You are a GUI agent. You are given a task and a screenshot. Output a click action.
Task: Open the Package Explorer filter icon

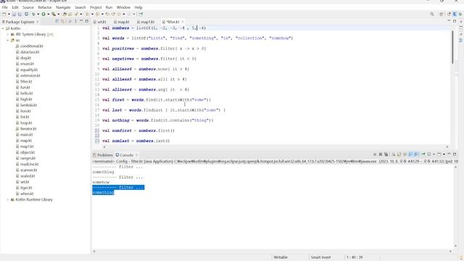click(x=70, y=21)
